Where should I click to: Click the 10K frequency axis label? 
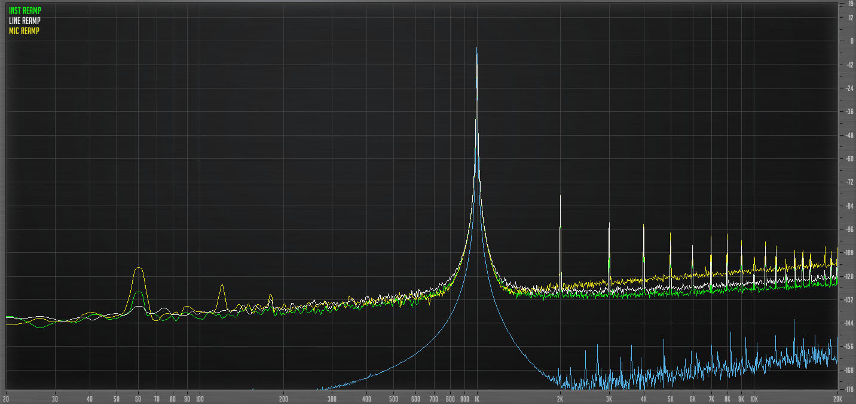pyautogui.click(x=754, y=398)
